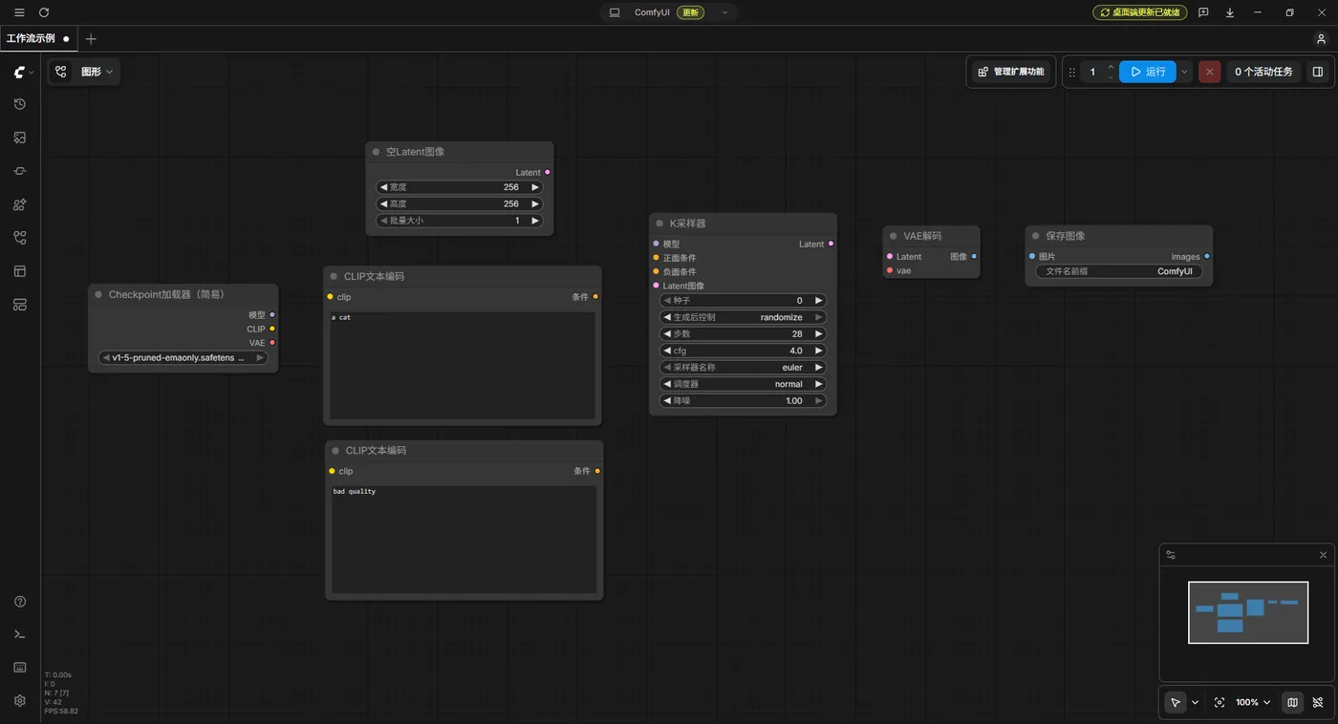Open keyboard shortcuts panel icon
The image size is (1338, 724).
point(20,667)
